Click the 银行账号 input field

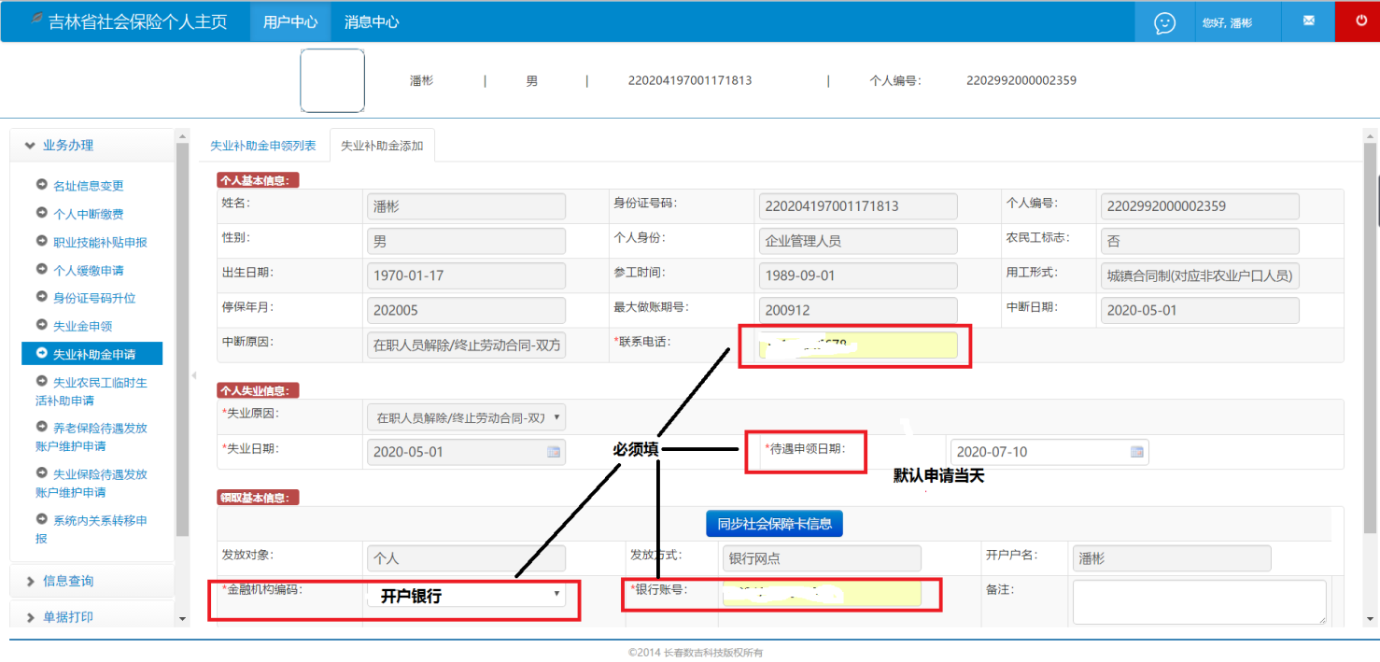coord(822,594)
